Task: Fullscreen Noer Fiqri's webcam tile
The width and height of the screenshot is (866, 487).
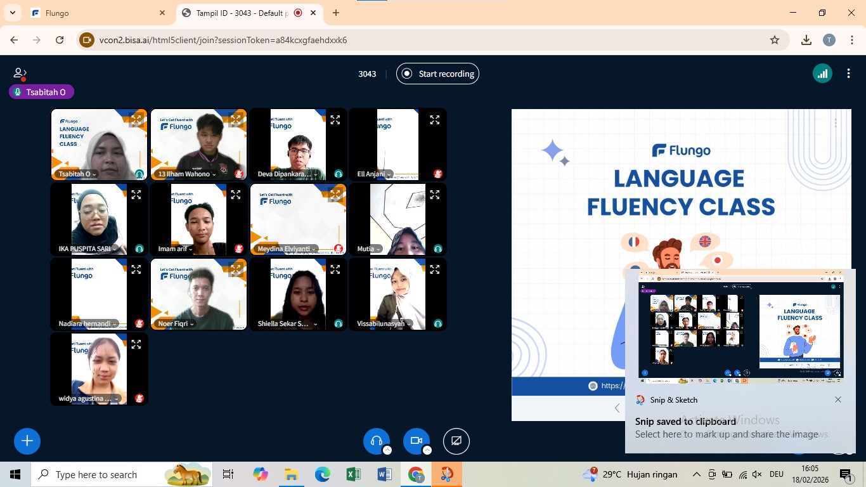Action: coord(236,269)
